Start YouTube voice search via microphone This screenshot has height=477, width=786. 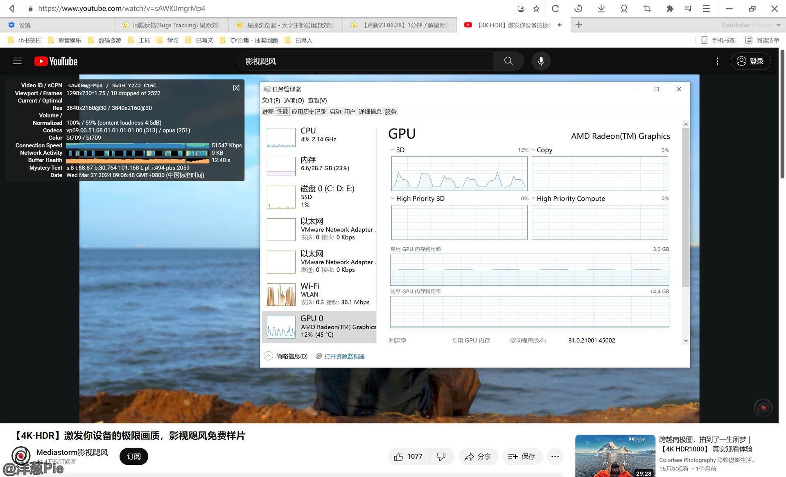tap(541, 61)
